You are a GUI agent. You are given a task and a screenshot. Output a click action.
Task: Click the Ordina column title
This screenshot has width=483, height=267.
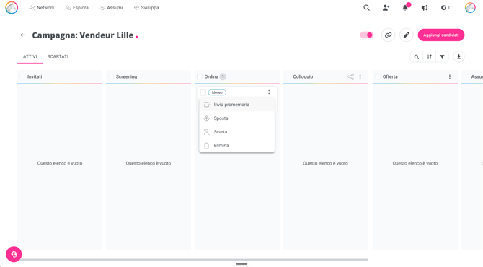point(211,76)
